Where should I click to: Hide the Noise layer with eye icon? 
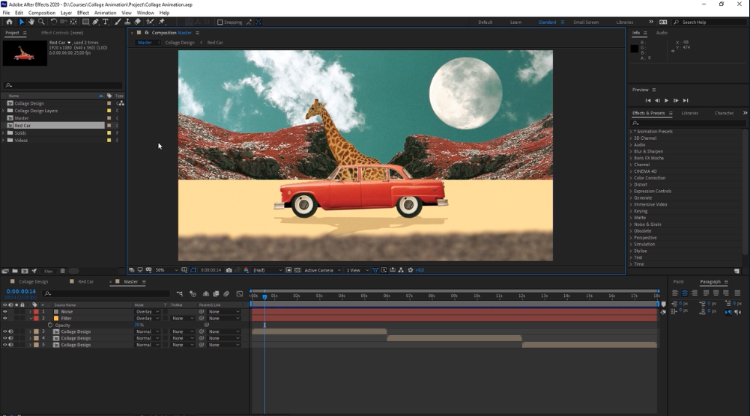(4, 311)
